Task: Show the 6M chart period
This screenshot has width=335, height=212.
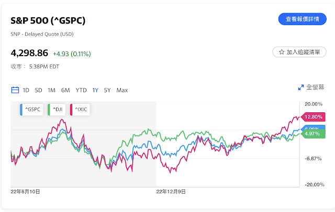Action: (65, 90)
